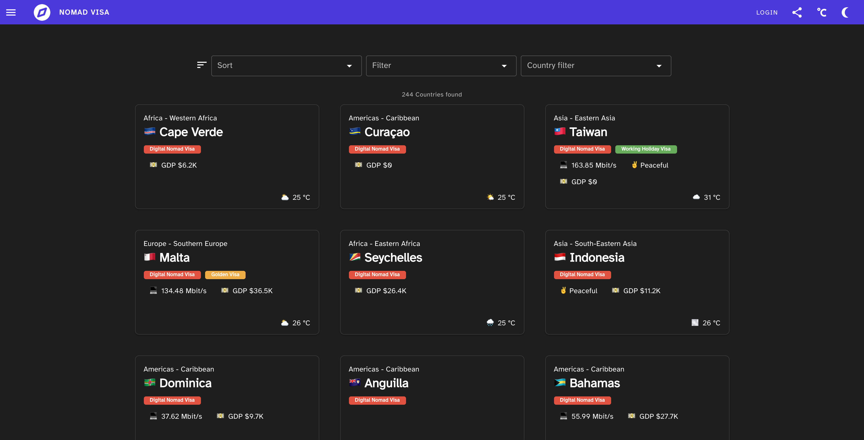This screenshot has height=440, width=864.
Task: Open the hamburger navigation menu
Action: tap(11, 12)
